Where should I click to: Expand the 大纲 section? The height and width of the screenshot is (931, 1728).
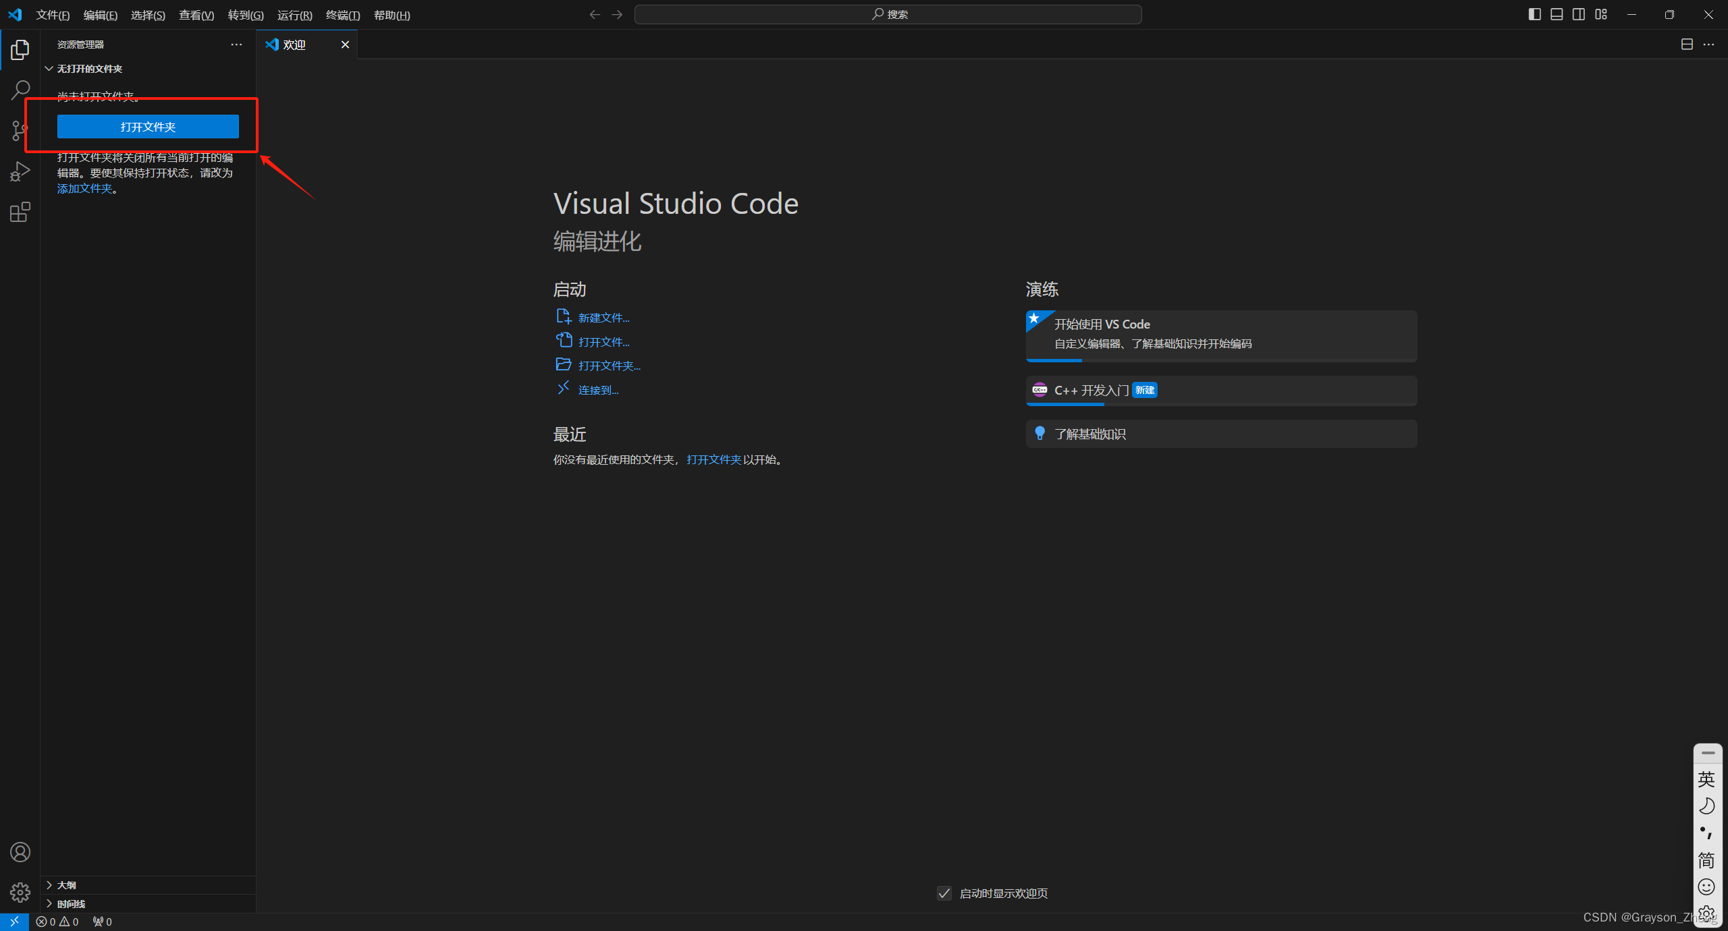pos(66,885)
